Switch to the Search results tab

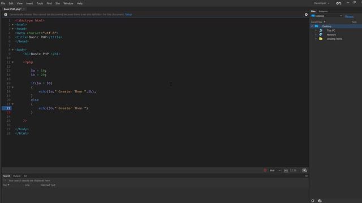6,176
